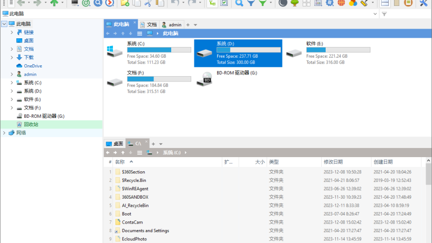Screen dimensions: 432x243
Task: Click the green tree icon in toolbar
Action: pyautogui.click(x=294, y=3)
